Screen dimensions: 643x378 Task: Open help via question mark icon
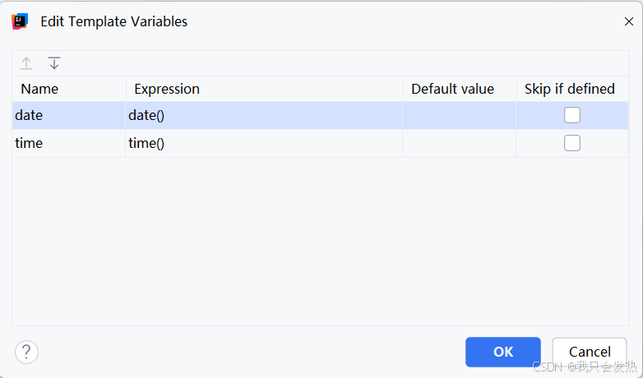(x=26, y=353)
